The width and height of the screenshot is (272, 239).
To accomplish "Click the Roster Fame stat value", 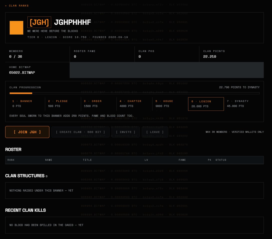I will (x=75, y=56).
